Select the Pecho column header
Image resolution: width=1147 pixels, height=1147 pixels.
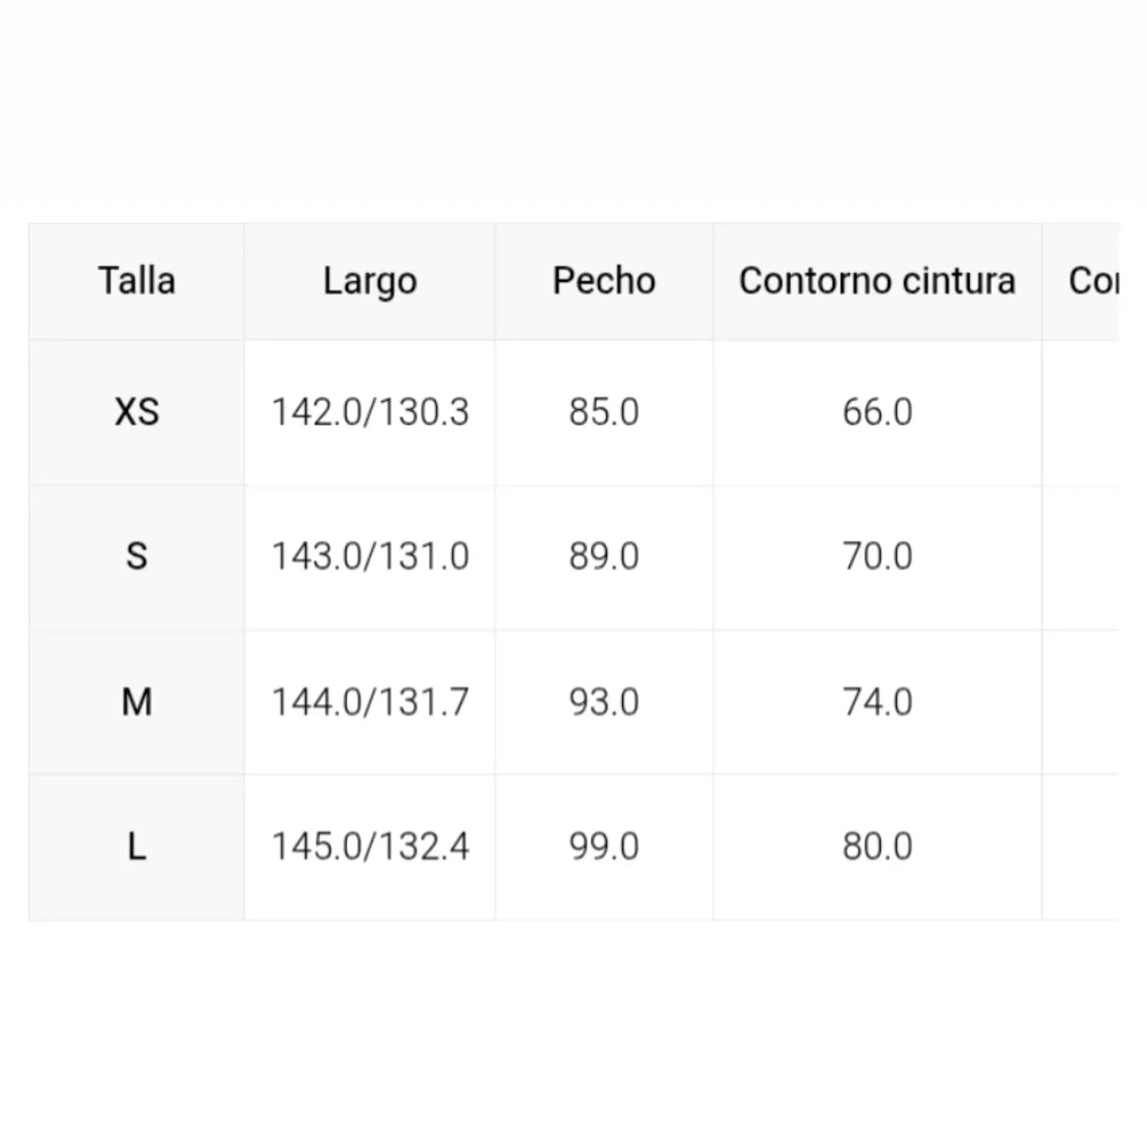pyautogui.click(x=604, y=281)
